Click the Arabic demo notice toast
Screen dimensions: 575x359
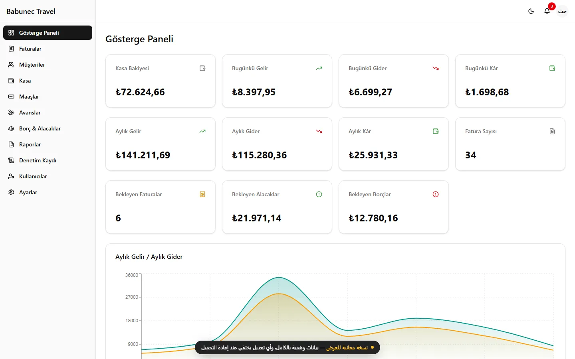(x=287, y=347)
